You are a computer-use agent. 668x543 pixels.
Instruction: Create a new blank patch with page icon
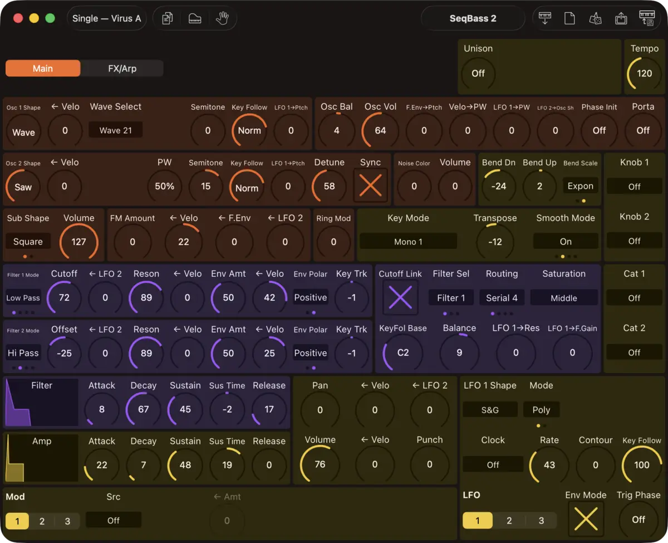tap(569, 18)
